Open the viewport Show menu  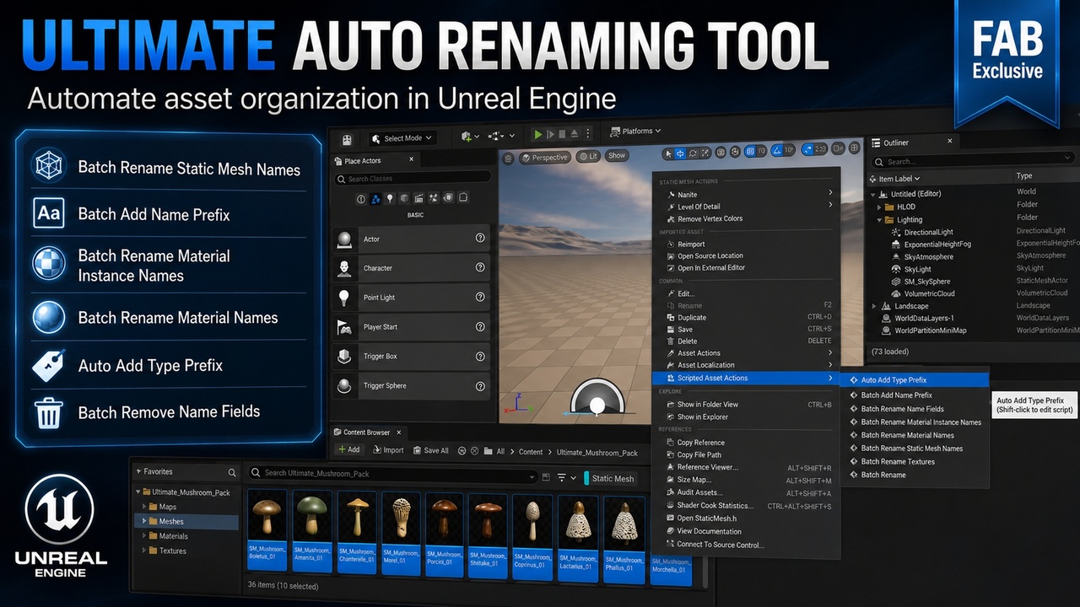617,155
